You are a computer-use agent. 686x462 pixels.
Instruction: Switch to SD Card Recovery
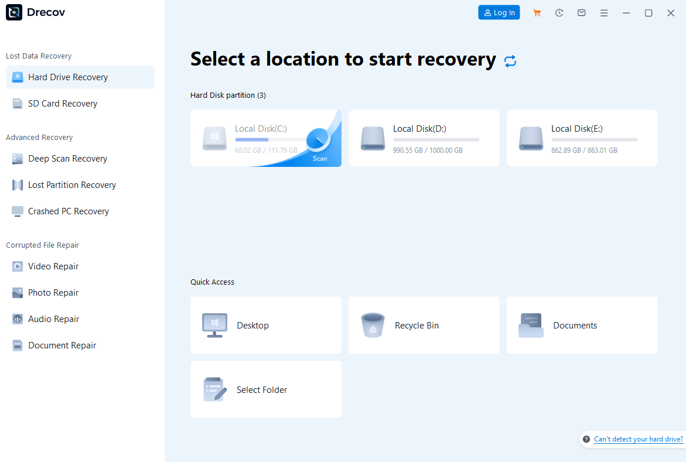[x=62, y=103]
